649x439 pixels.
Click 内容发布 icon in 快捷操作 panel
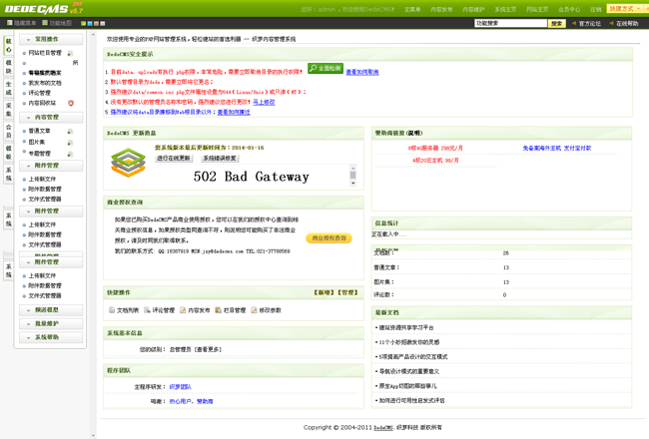pyautogui.click(x=183, y=310)
